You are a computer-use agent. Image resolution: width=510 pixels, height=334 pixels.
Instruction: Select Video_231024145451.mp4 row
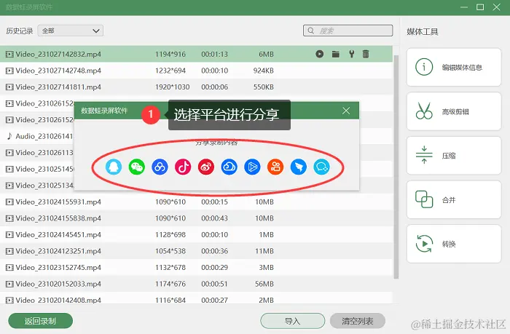pos(196,234)
